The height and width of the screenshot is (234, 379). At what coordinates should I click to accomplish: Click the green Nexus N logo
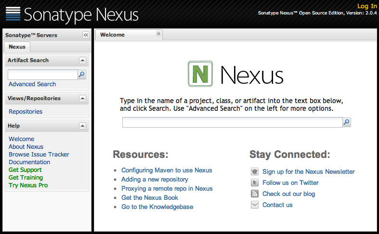pyautogui.click(x=200, y=74)
